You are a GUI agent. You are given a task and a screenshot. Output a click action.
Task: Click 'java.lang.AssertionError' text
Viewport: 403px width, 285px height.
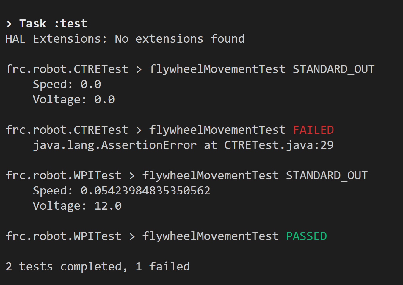pyautogui.click(x=115, y=145)
